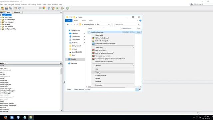Image resolution: width=213 pixels, height=120 pixels.
Task: Choose Properties in the context menu
Action: (99, 85)
